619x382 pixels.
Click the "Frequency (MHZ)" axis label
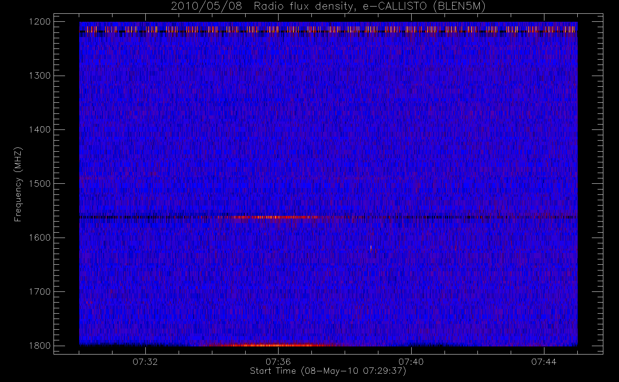[x=18, y=184]
